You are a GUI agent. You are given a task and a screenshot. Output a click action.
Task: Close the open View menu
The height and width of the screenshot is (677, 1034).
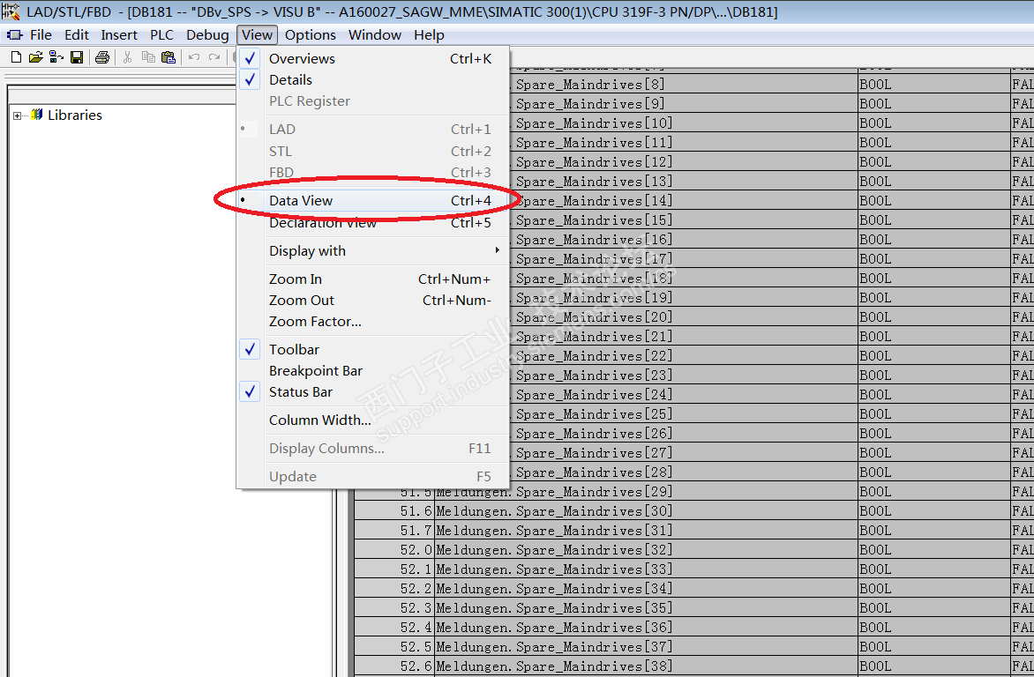pyautogui.click(x=257, y=35)
